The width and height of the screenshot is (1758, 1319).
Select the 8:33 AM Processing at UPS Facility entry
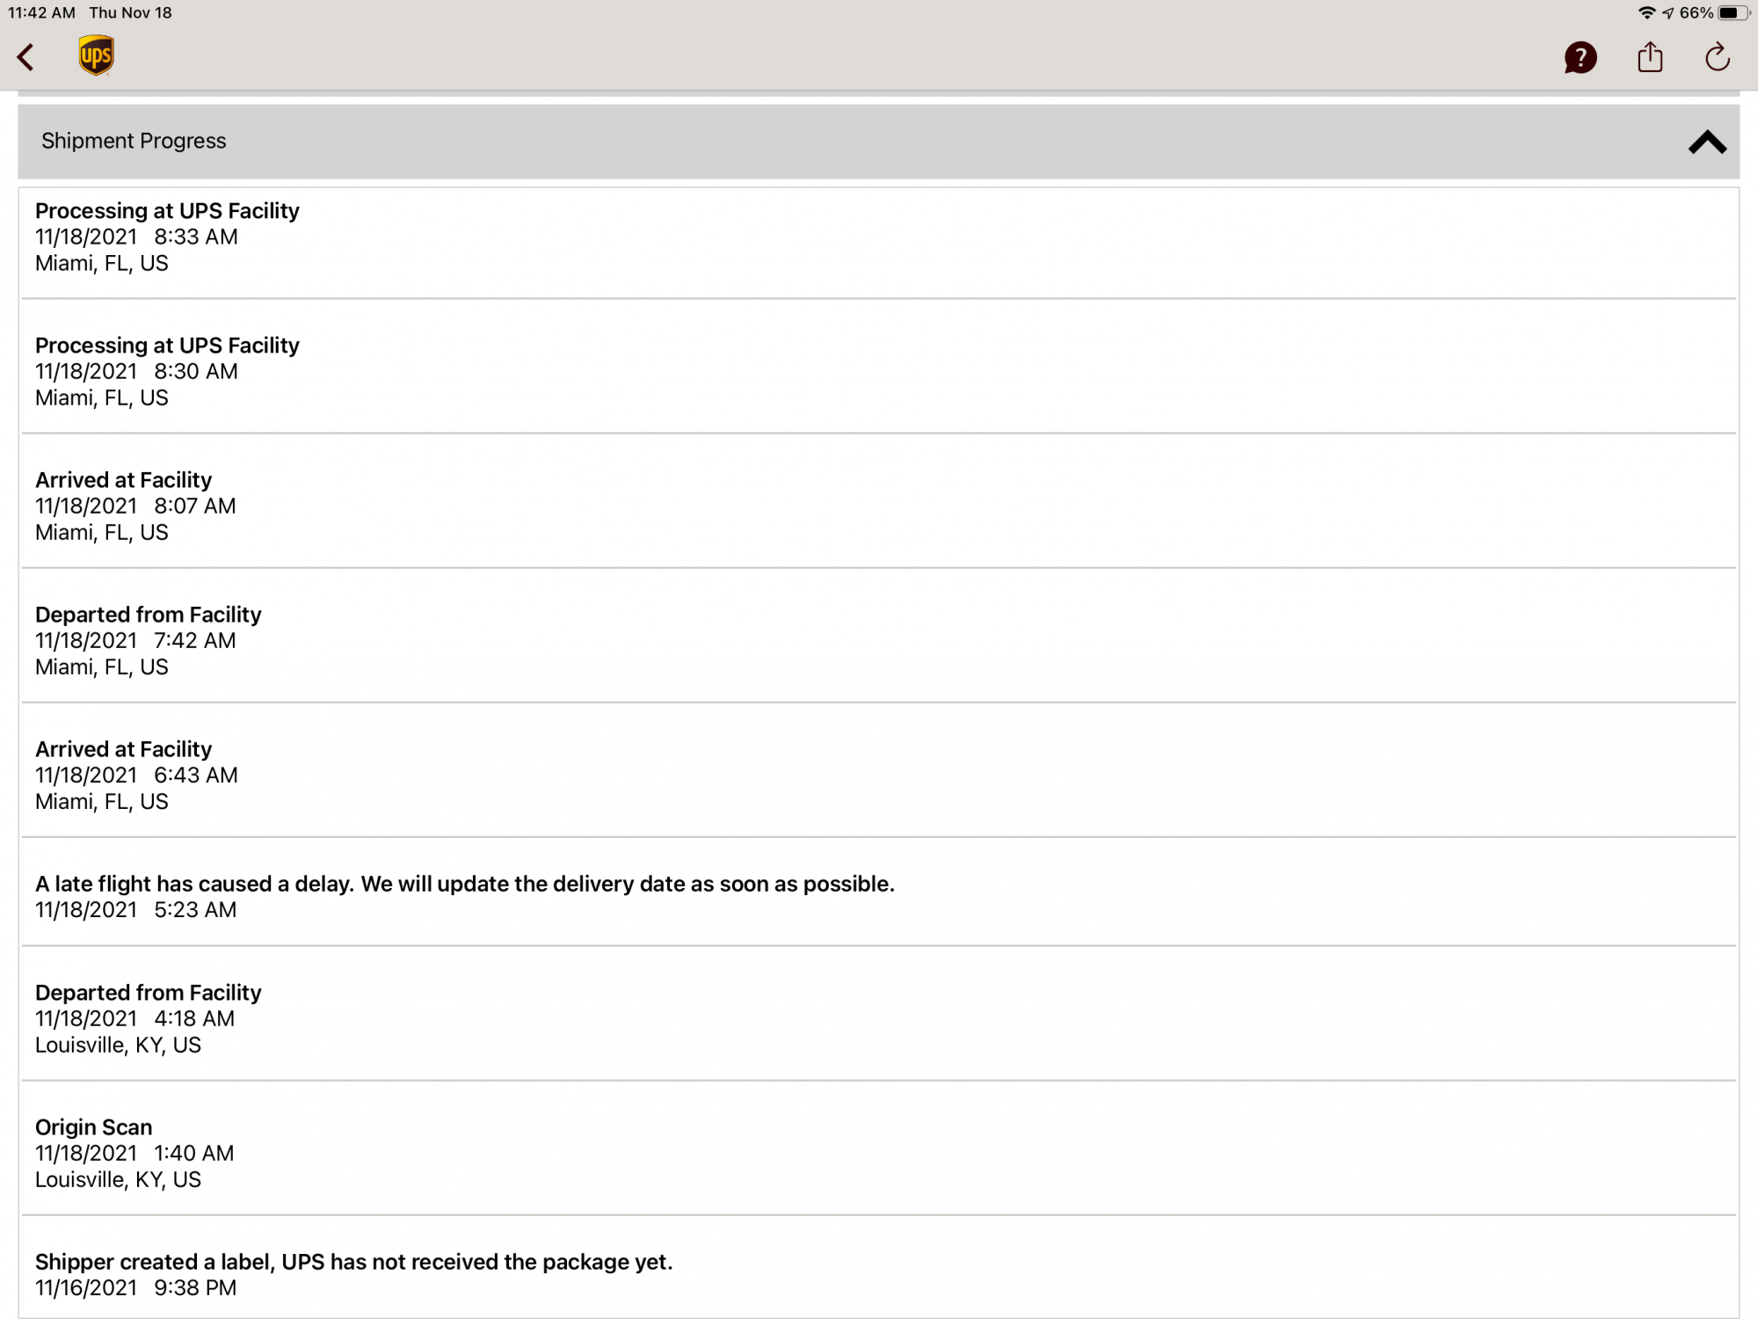(167, 237)
